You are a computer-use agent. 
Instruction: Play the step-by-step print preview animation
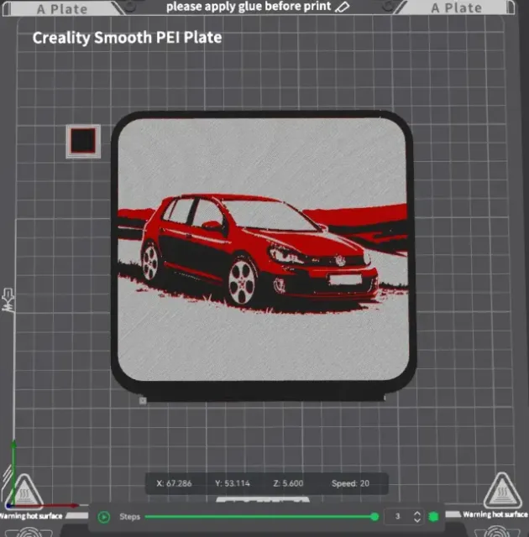pyautogui.click(x=104, y=517)
